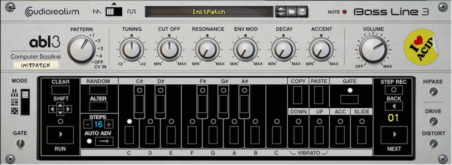Click the CUT OFF knob
The height and width of the screenshot is (165, 452).
(169, 50)
